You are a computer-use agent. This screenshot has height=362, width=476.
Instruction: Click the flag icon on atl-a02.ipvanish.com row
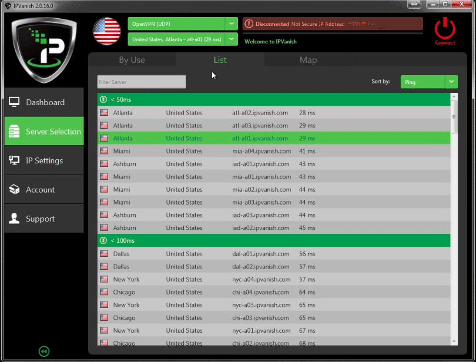104,113
